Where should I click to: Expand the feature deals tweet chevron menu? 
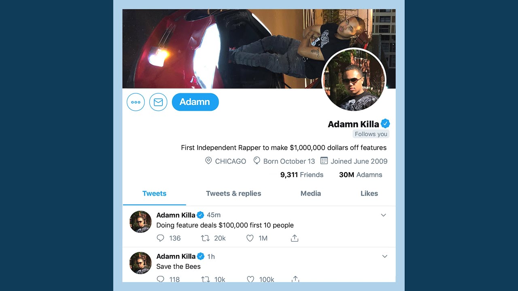(384, 215)
